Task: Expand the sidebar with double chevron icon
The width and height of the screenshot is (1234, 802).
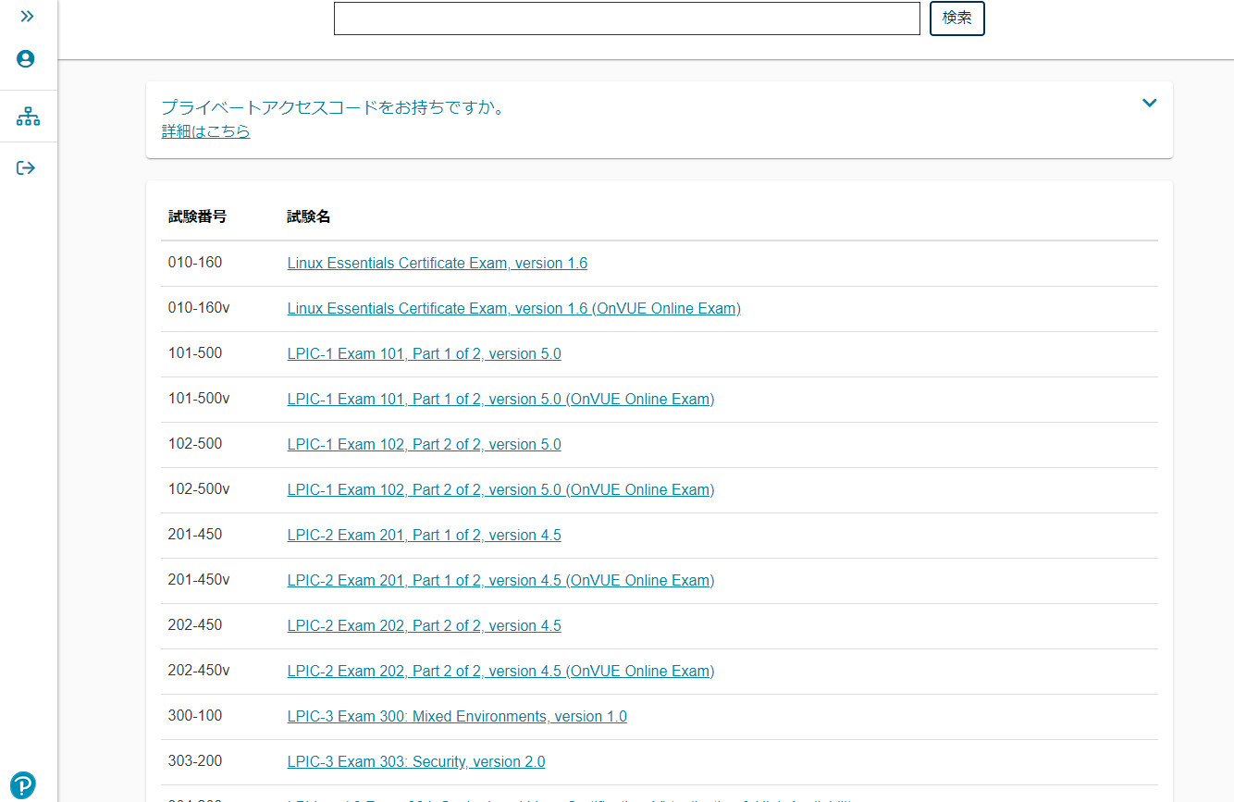Action: [x=27, y=17]
